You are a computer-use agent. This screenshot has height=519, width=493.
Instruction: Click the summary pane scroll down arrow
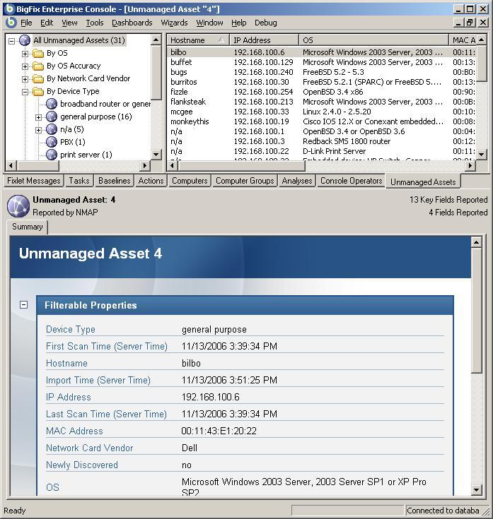click(x=477, y=489)
